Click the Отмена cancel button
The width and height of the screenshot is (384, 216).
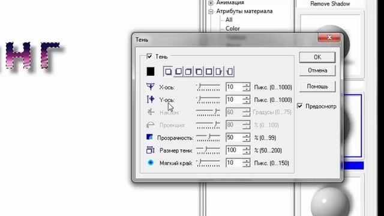coord(317,71)
